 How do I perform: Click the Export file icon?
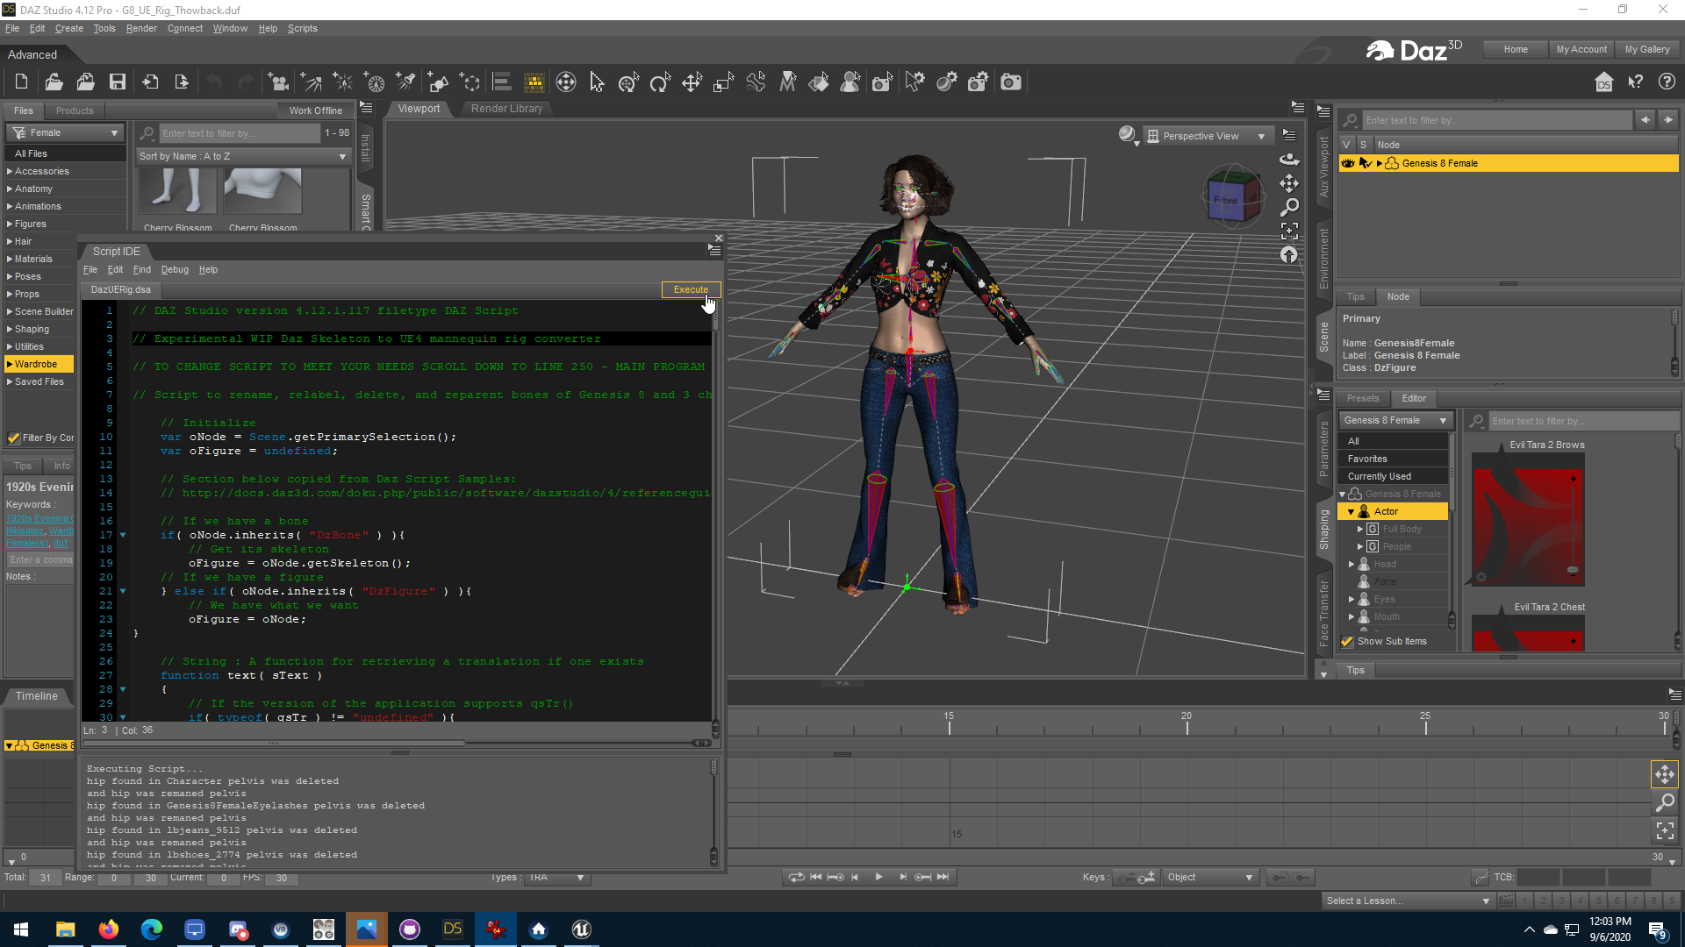(182, 82)
